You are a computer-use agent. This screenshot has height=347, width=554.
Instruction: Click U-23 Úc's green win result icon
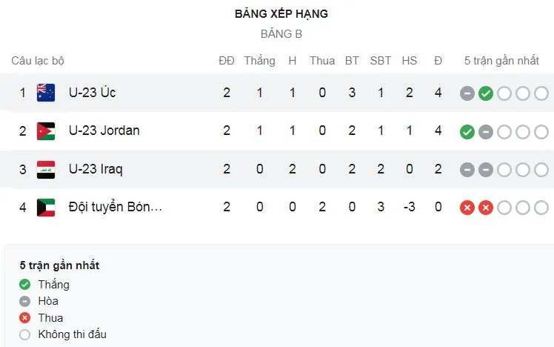[486, 93]
